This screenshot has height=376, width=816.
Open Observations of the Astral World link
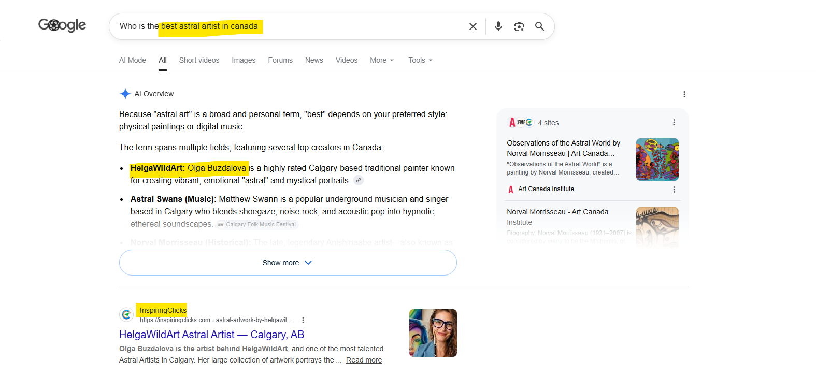pos(564,148)
